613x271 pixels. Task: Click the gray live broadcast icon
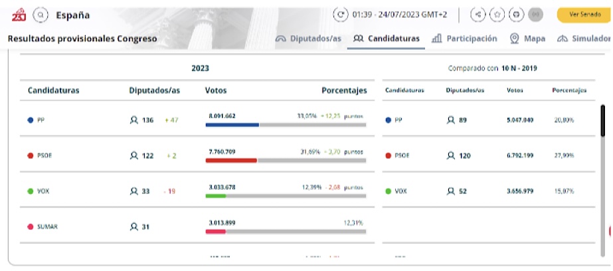point(535,15)
